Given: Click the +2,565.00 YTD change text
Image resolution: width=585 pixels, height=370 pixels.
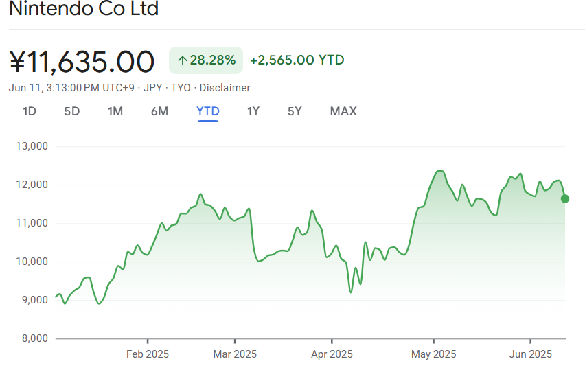Looking at the screenshot, I should [x=297, y=60].
